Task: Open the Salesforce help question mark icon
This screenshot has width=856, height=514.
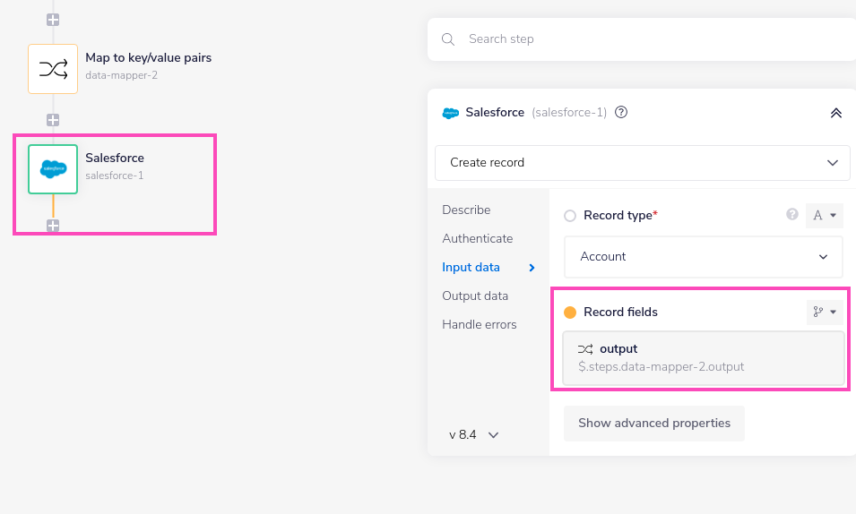Action: point(621,113)
